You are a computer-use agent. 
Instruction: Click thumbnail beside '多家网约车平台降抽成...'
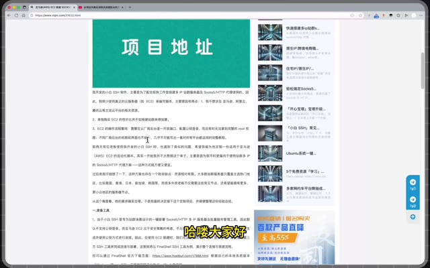click(270, 194)
